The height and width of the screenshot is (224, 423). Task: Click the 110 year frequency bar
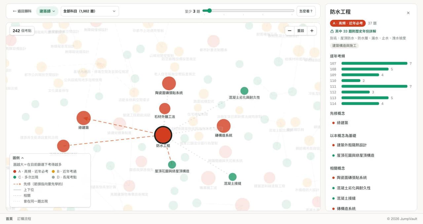[351, 81]
